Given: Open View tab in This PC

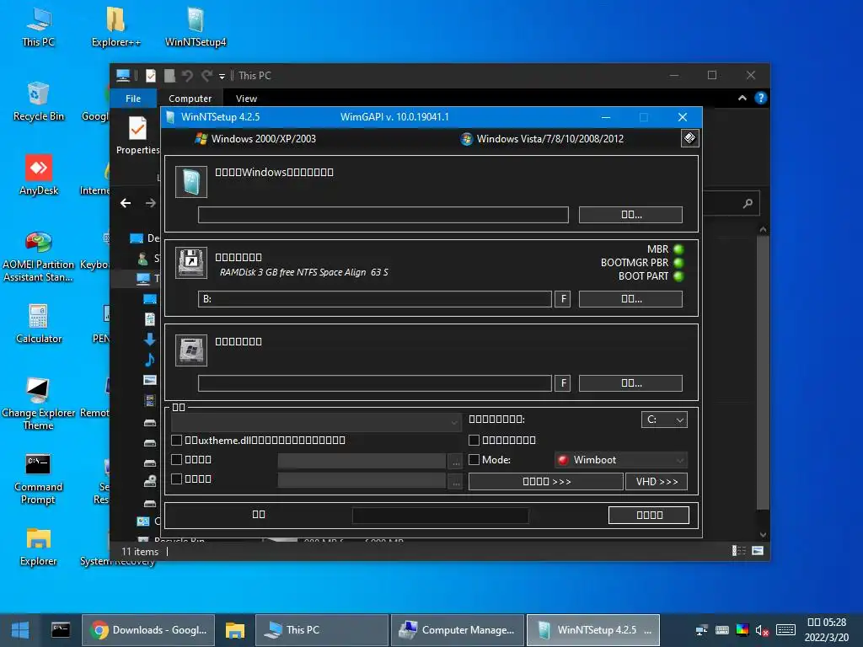Looking at the screenshot, I should 246,99.
